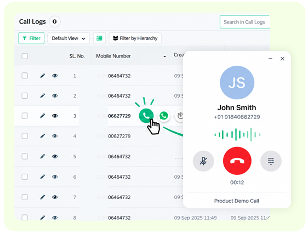Select mobile number 06627729 in row 3
This screenshot has height=233, width=308.
tap(119, 116)
